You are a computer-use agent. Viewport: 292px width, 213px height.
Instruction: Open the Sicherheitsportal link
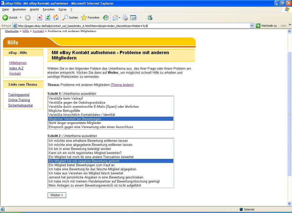(x=20, y=105)
